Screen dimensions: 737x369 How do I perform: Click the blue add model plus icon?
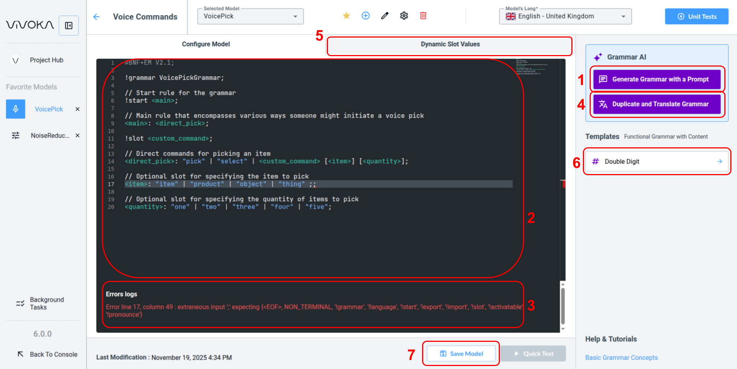366,16
